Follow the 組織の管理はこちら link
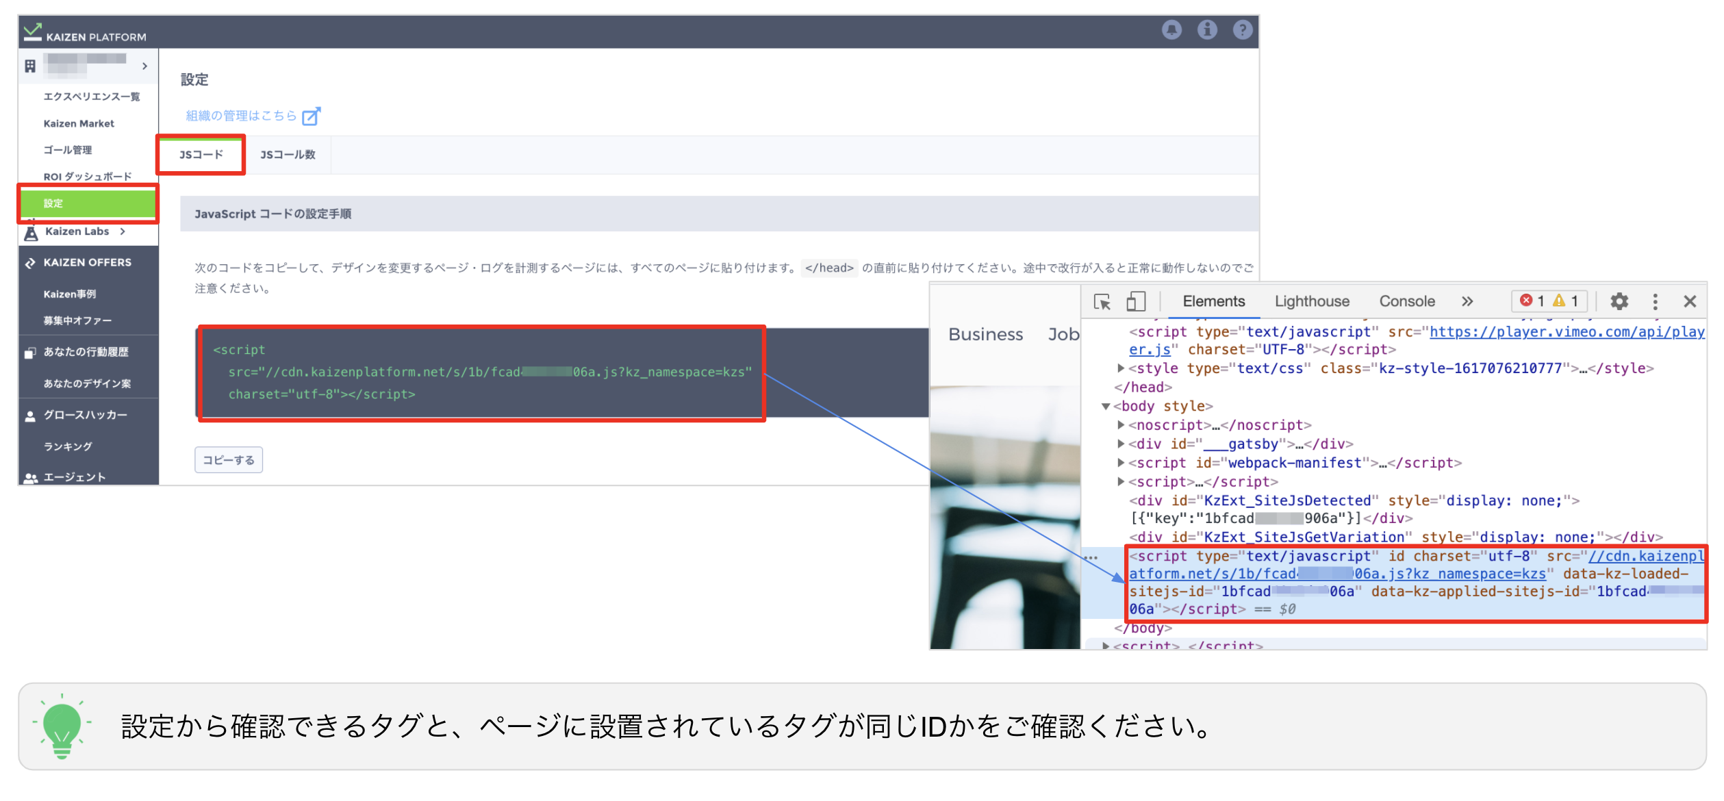Viewport: 1724px width, 801px height. tap(241, 116)
